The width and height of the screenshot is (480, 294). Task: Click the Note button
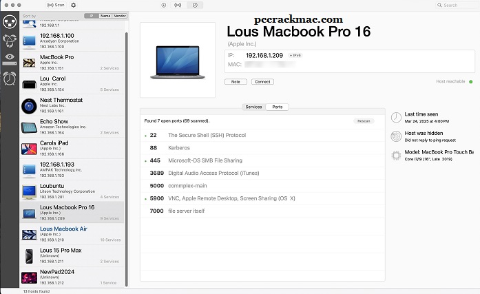tap(236, 82)
